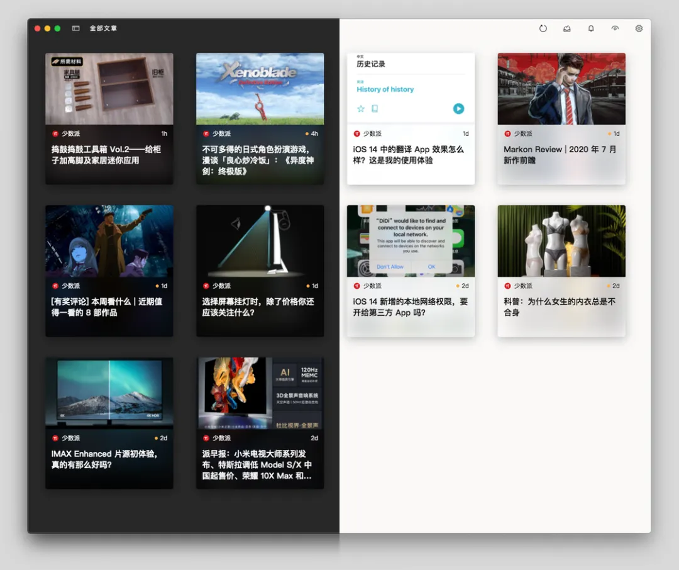Click 少数派 source label on 派早报 card

221,439
